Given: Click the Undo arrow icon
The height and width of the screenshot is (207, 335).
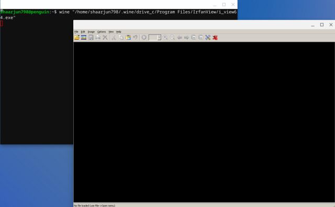Looking at the screenshot, I should point(135,38).
